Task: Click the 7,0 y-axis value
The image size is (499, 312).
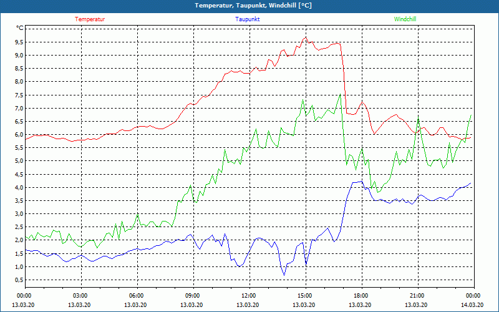Action: pos(19,108)
